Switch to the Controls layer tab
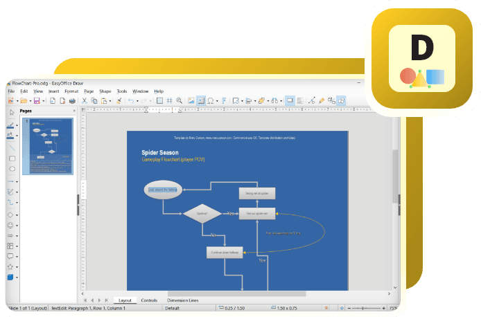 coord(149,300)
